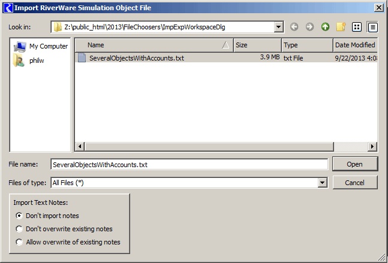Go up to parent directory icon
388x263 pixels.
[x=325, y=27]
